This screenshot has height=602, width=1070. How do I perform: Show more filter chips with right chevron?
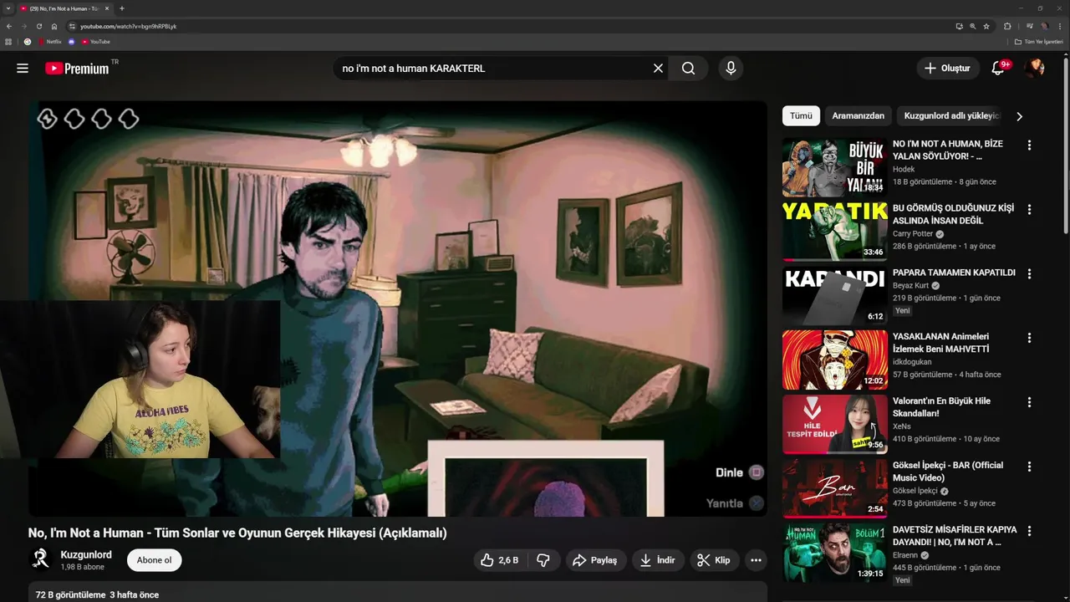click(x=1019, y=116)
